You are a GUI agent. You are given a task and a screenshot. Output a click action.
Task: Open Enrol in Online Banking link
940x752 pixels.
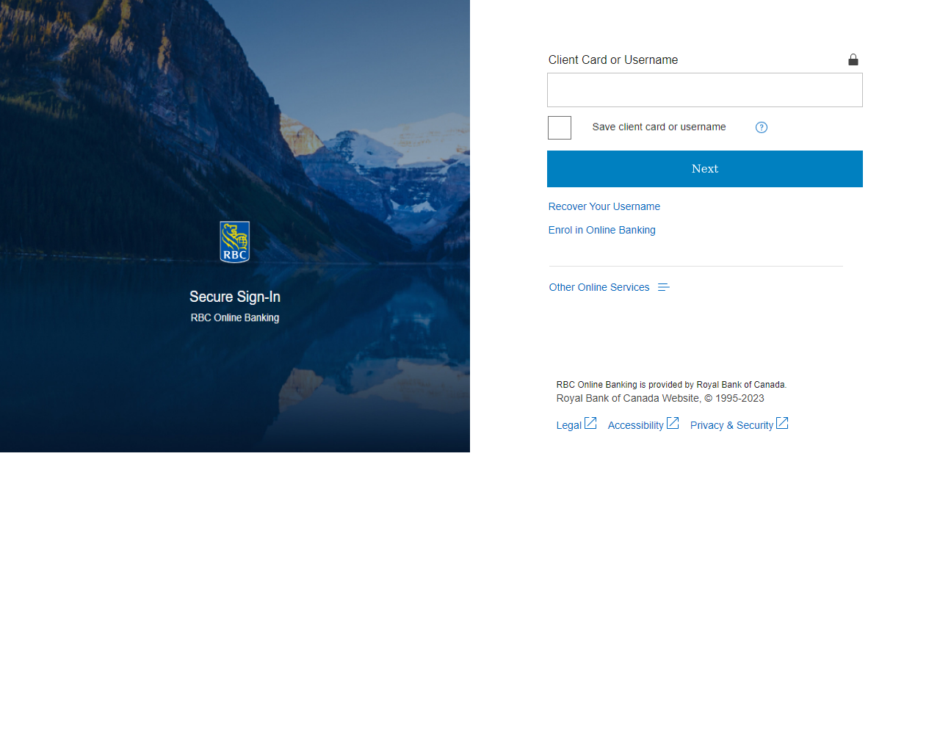point(602,230)
